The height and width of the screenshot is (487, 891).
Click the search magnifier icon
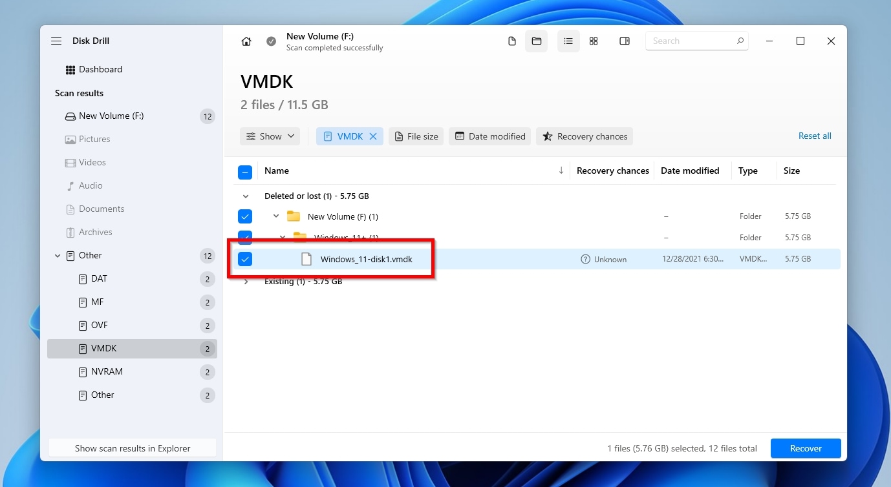coord(740,41)
